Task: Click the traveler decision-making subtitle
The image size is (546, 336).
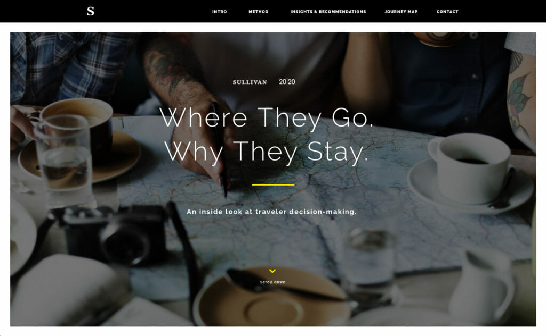Action: coord(271,212)
